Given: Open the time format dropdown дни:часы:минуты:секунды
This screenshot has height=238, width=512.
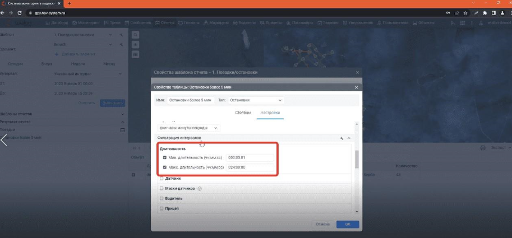Looking at the screenshot, I should click(x=190, y=128).
